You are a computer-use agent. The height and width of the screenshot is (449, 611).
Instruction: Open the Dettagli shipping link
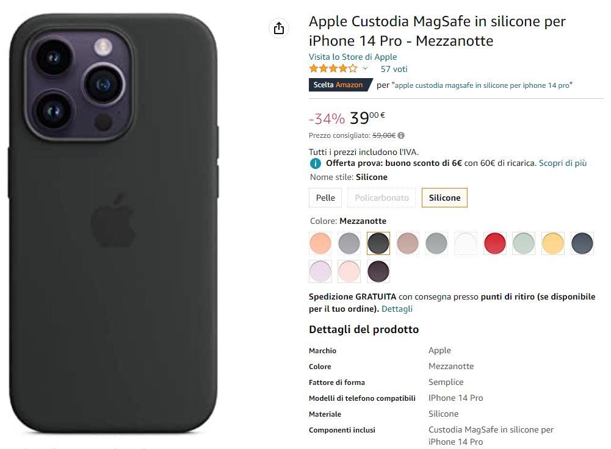tap(397, 309)
